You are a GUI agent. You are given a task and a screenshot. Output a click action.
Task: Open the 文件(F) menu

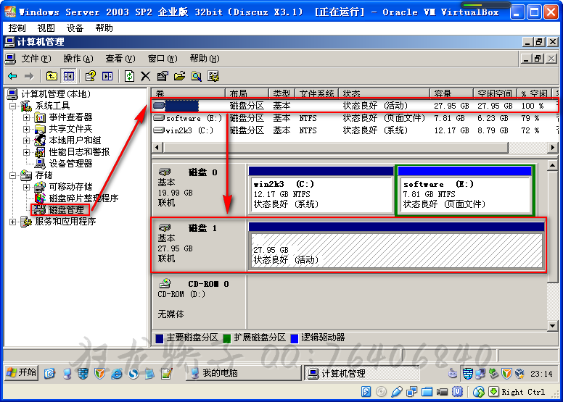coord(36,59)
